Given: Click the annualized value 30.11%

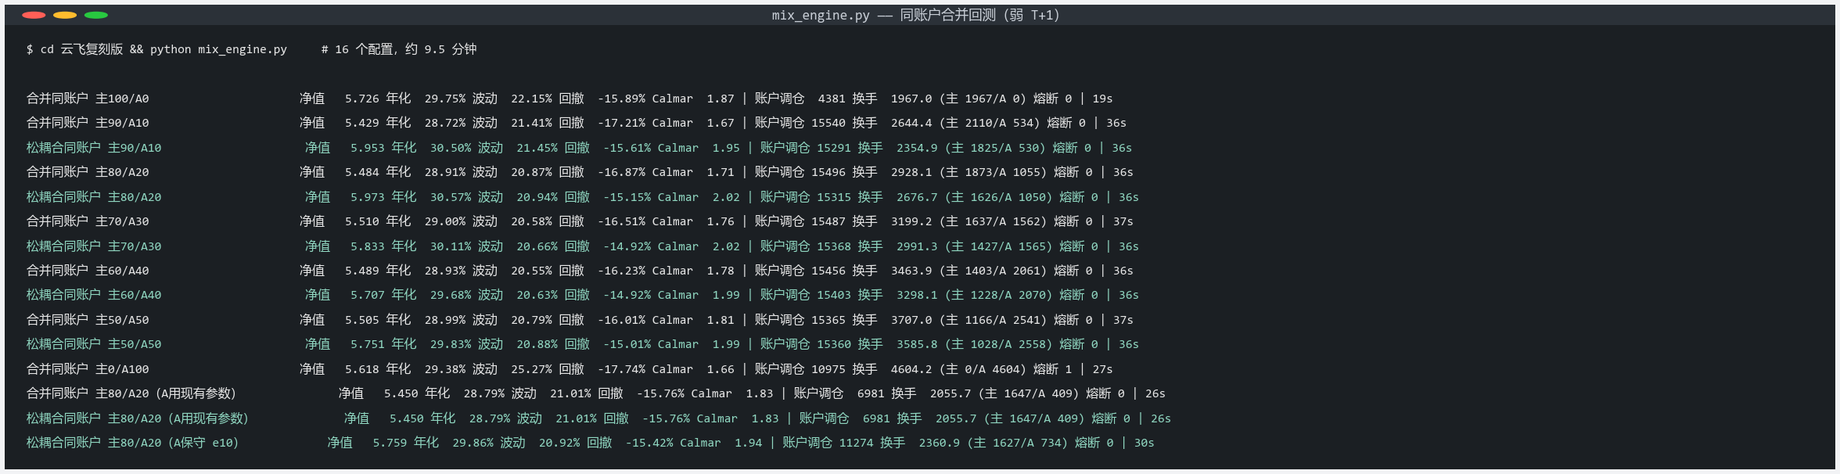Looking at the screenshot, I should 451,246.
